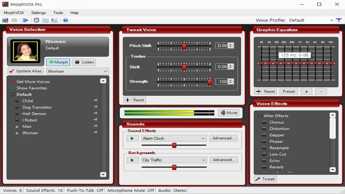This screenshot has width=345, height=194.
Task: Click the toolbar icon right of the waveform
Action: 54,20
